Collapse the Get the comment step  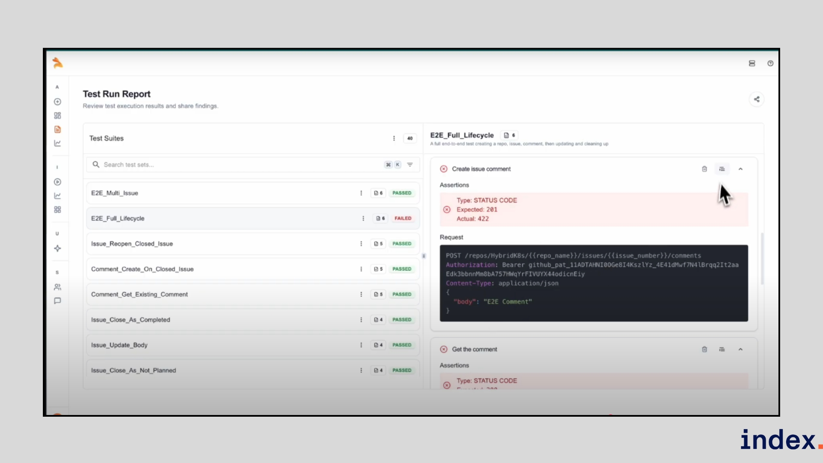pyautogui.click(x=741, y=349)
